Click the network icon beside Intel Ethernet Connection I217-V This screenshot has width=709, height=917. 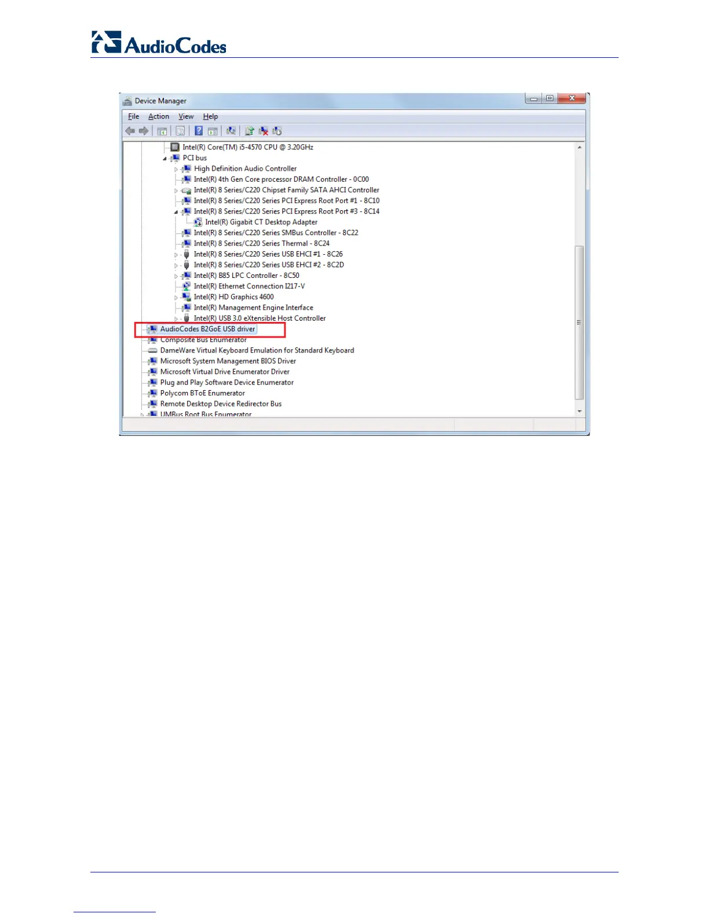tap(187, 286)
